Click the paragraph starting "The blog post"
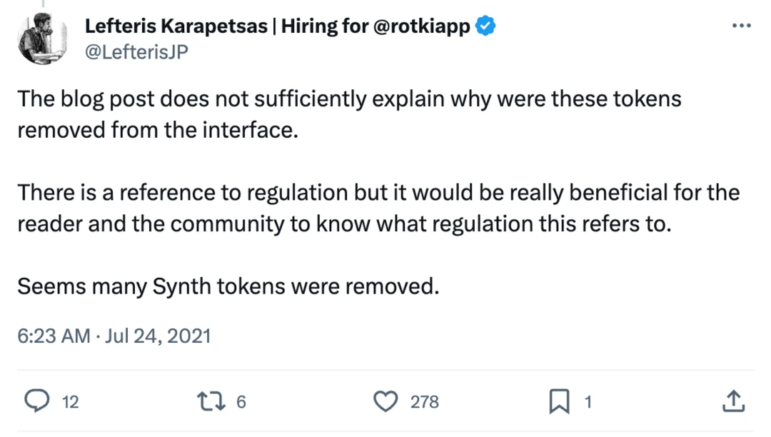 click(x=349, y=114)
